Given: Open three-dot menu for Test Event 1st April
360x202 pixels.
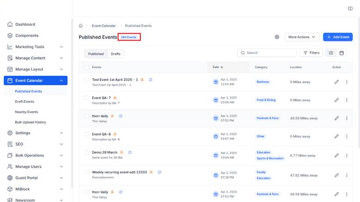Looking at the screenshot, I should click(x=347, y=82).
